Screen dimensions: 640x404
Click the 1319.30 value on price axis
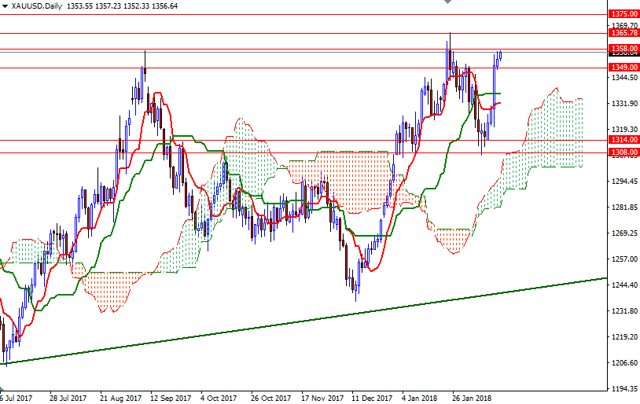624,130
